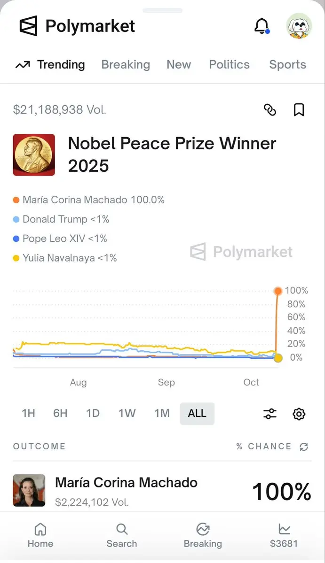
Task: Go to Home in bottom navigation
Action: click(40, 535)
